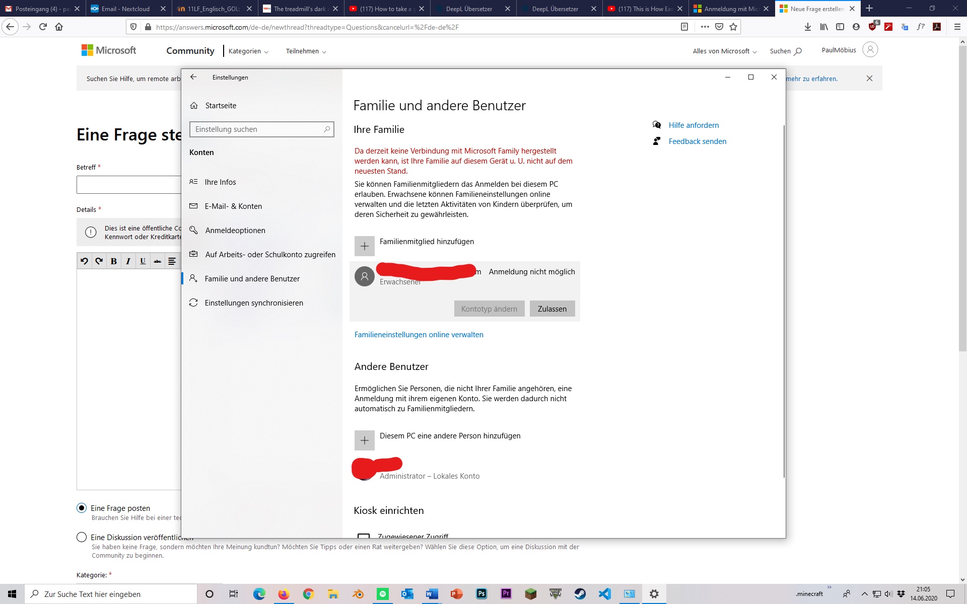Go back with the Einstellungen arrow
Viewport: 967px width, 604px height.
(x=193, y=77)
